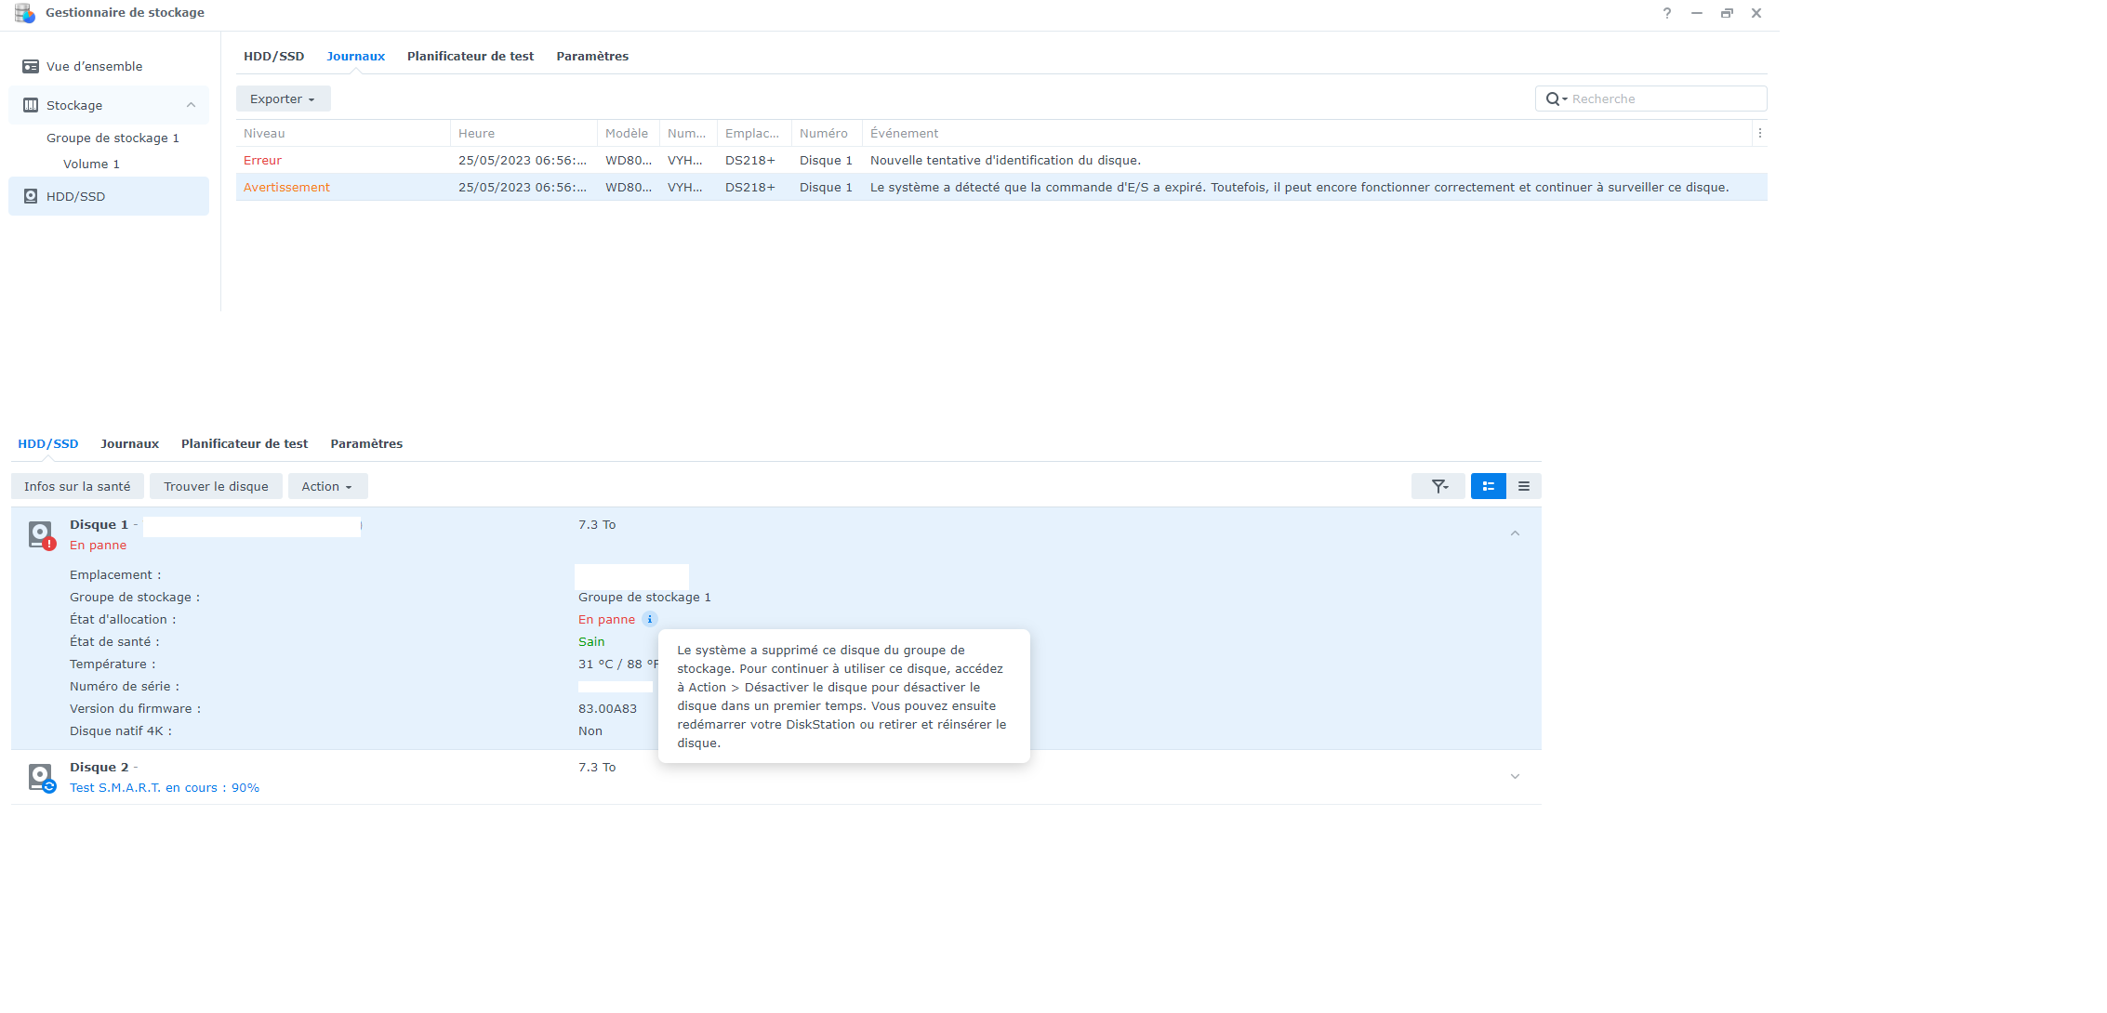Viewport: 2107px width, 1013px height.
Task: Click into the Recherche search field
Action: coord(1664,99)
